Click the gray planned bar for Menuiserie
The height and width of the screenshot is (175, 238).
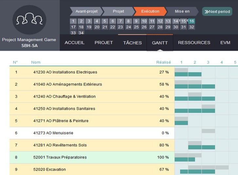click(x=208, y=131)
